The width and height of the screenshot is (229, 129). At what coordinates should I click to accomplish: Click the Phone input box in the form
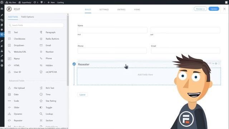pos(112,51)
